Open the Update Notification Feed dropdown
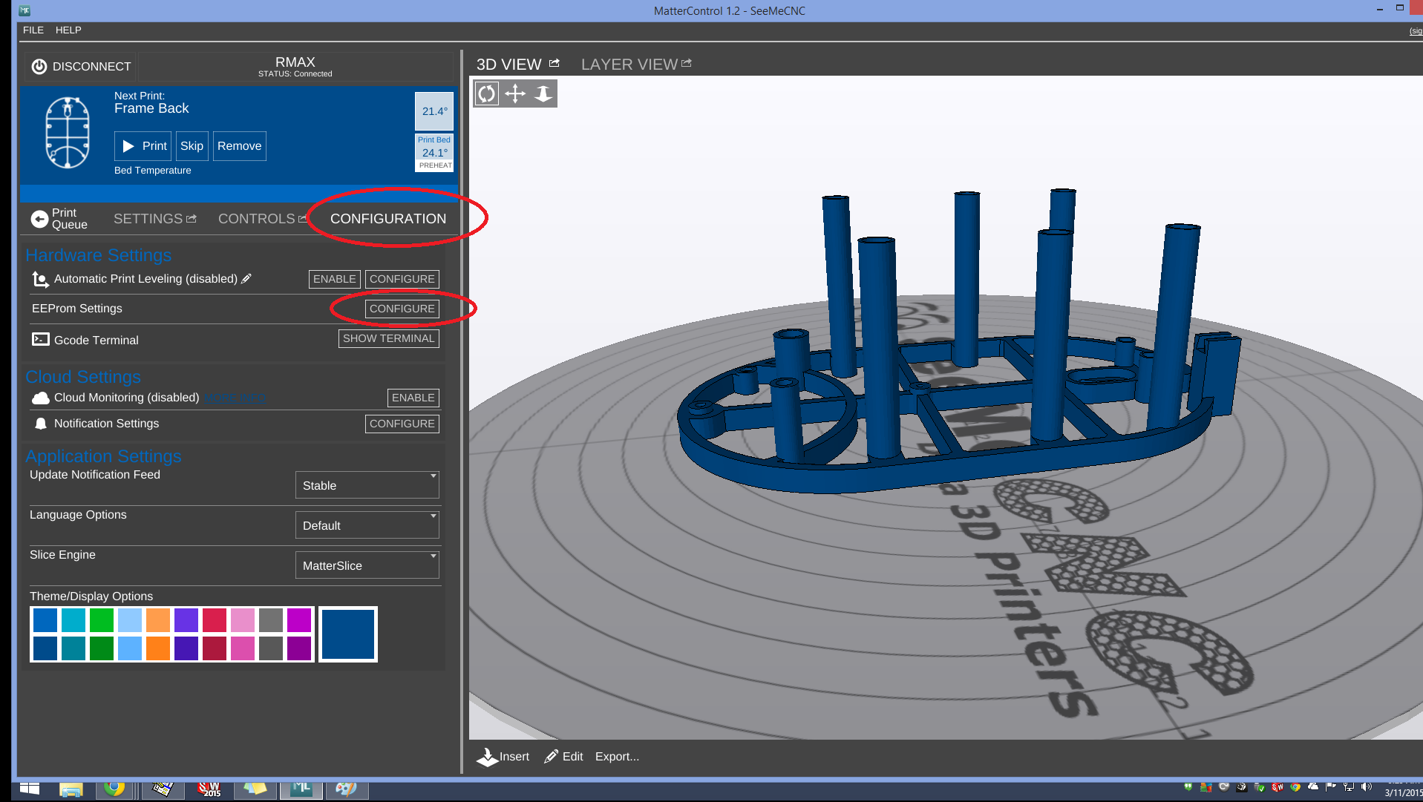1423x802 pixels. point(367,485)
